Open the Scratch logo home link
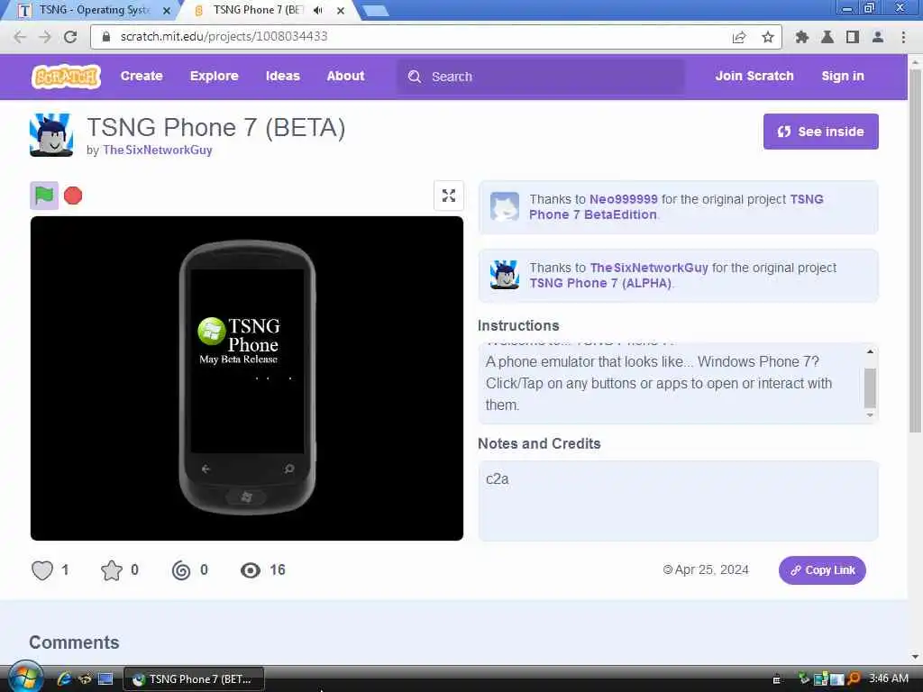 (x=66, y=77)
